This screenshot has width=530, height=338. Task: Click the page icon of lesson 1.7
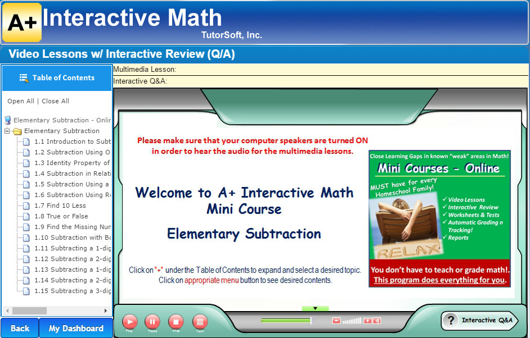coord(26,205)
